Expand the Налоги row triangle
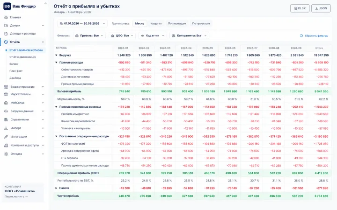The height and width of the screenshot is (210, 337). pyautogui.click(x=56, y=188)
